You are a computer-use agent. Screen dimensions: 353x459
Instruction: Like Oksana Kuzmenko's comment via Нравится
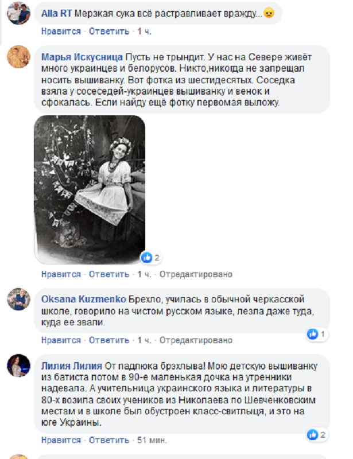coord(61,340)
